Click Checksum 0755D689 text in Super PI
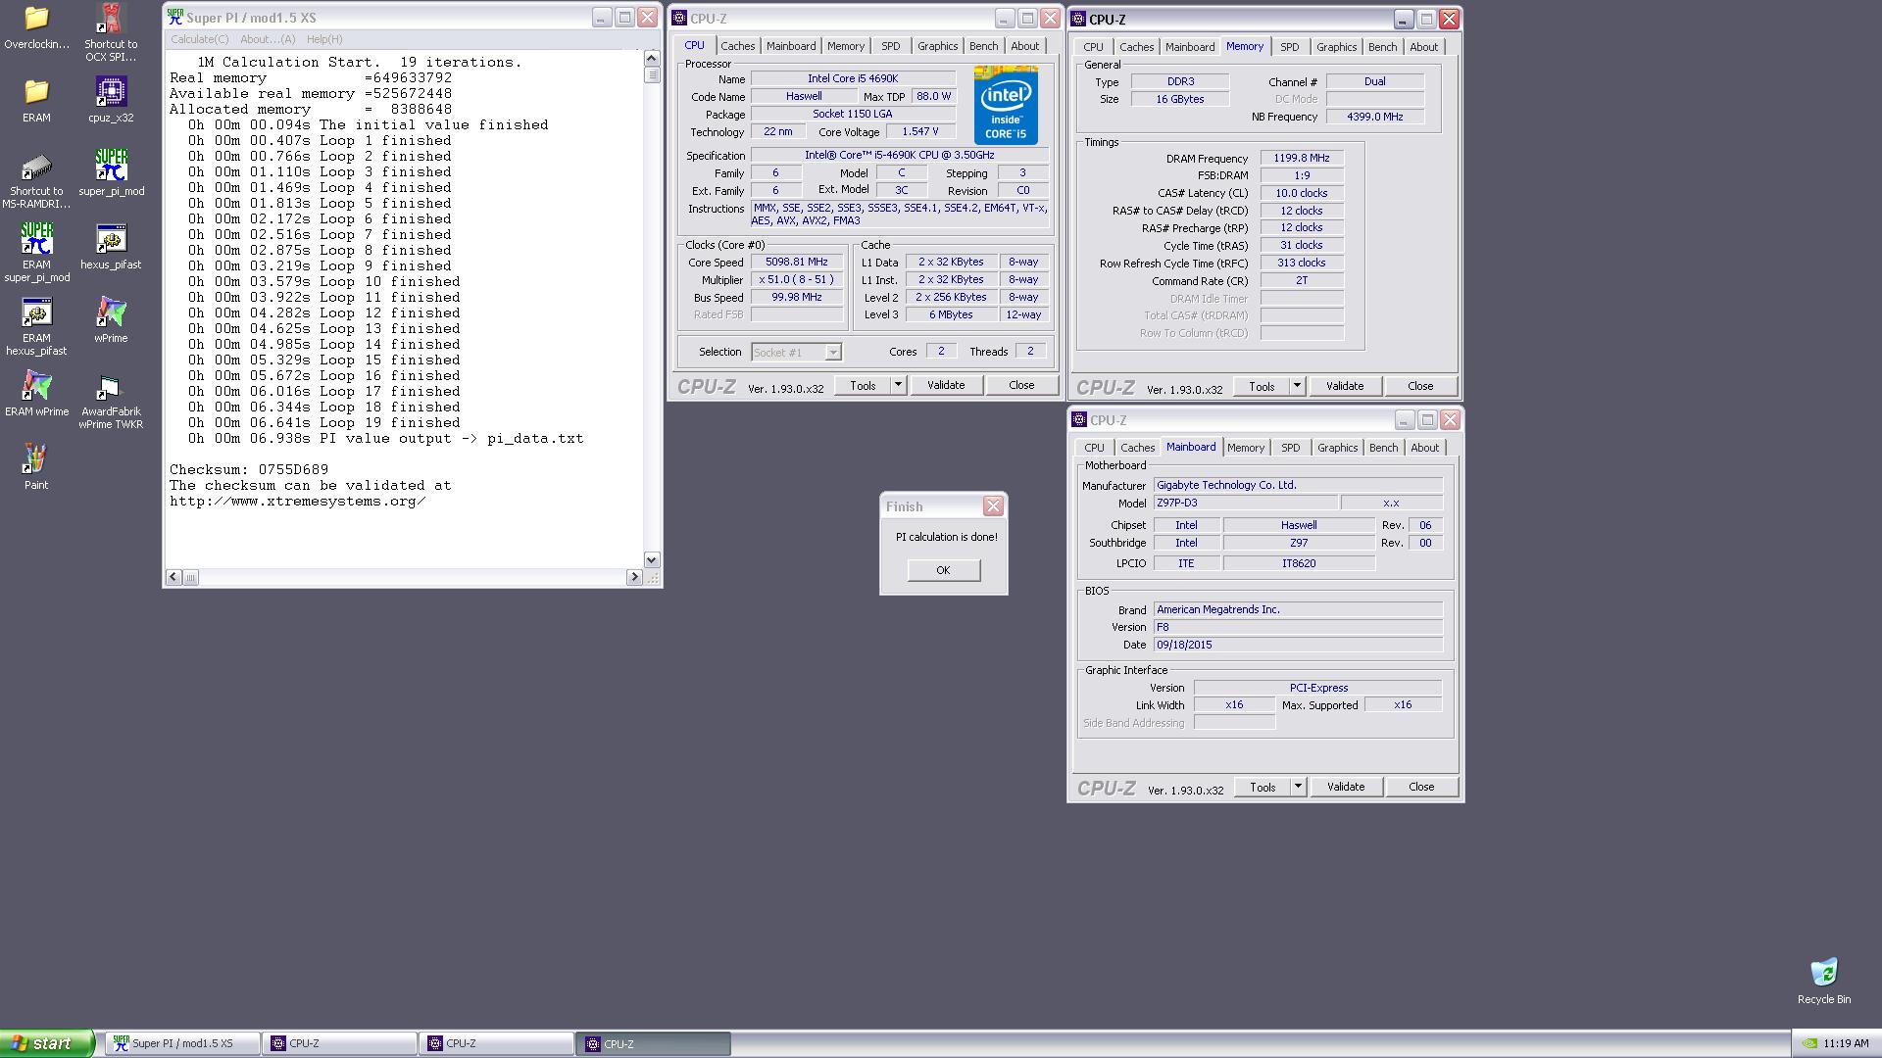Screen dimensions: 1882x1058 click(249, 470)
